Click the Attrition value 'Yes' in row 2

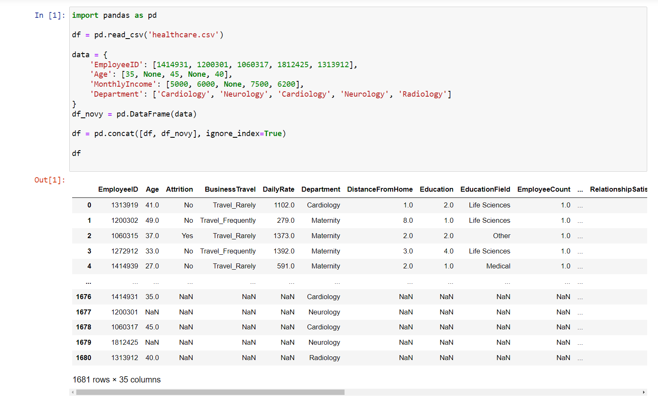[187, 236]
